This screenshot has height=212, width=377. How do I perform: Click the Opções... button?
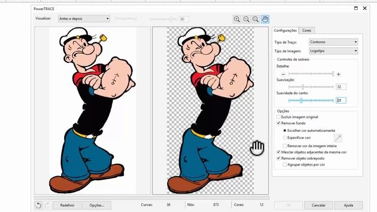pyautogui.click(x=97, y=206)
